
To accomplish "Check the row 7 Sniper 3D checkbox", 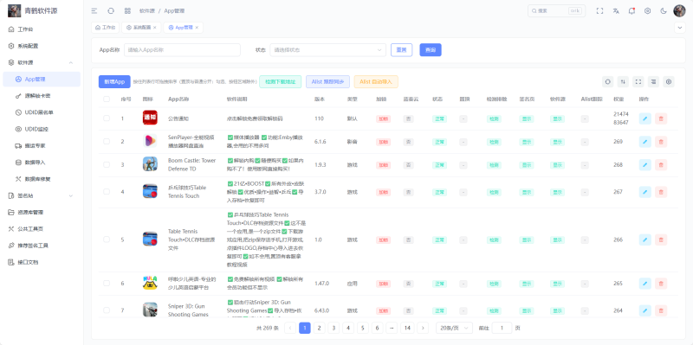I will [107, 310].
